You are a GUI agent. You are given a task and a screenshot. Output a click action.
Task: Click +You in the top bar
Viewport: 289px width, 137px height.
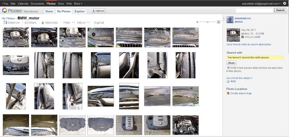click(x=5, y=4)
